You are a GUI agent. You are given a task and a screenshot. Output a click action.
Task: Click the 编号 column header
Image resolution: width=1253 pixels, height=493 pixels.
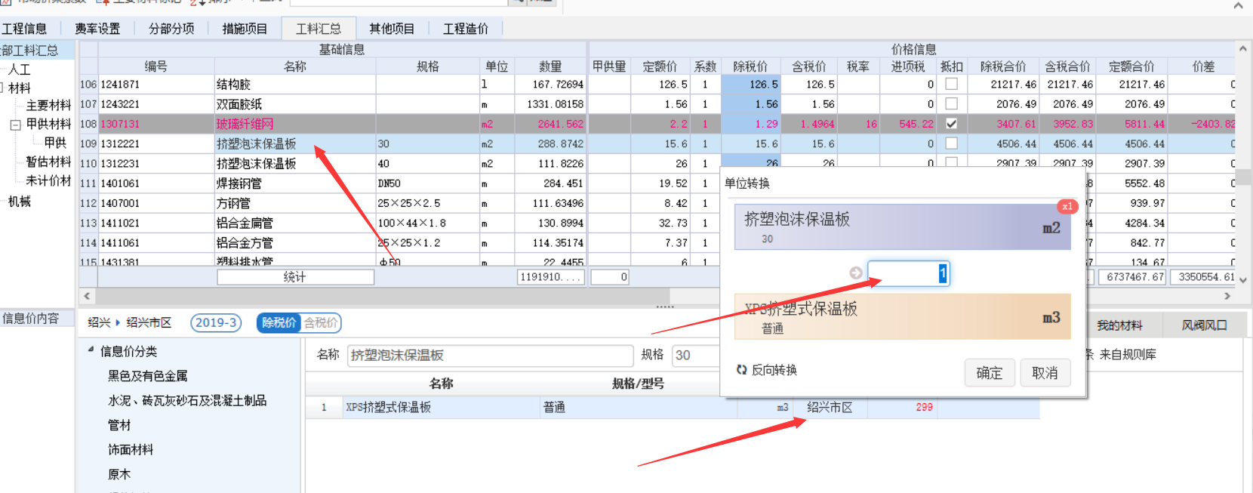(156, 66)
